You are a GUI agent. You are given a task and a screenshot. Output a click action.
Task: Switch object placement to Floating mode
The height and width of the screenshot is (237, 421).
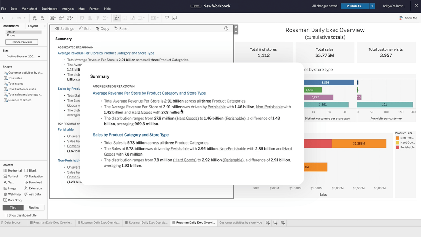click(x=34, y=207)
